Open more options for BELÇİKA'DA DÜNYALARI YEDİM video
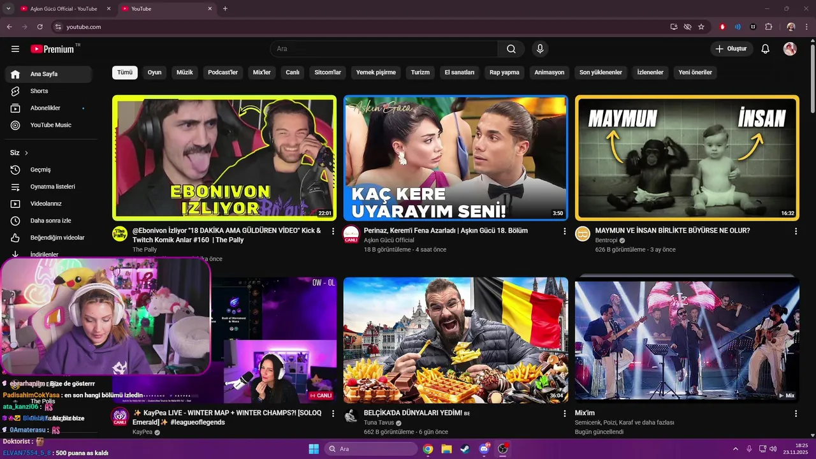The height and width of the screenshot is (459, 816). point(564,414)
